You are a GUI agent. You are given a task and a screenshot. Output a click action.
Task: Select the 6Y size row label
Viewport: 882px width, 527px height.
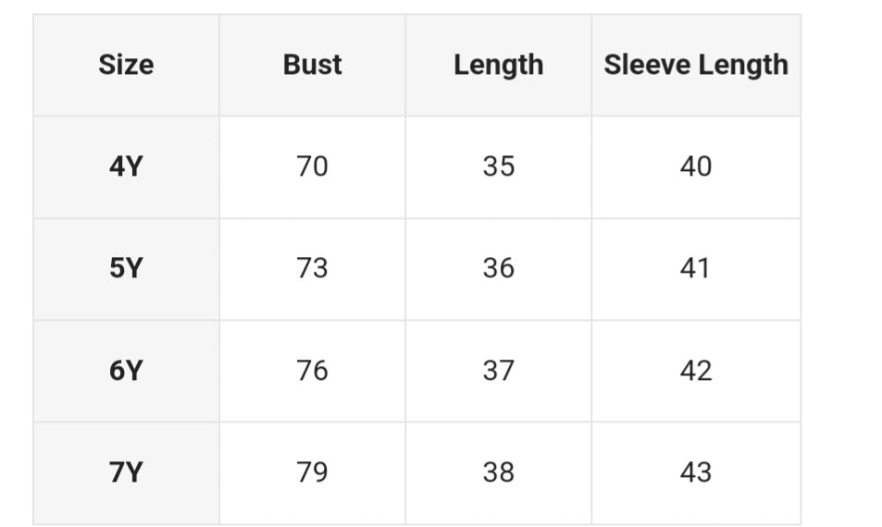click(126, 371)
